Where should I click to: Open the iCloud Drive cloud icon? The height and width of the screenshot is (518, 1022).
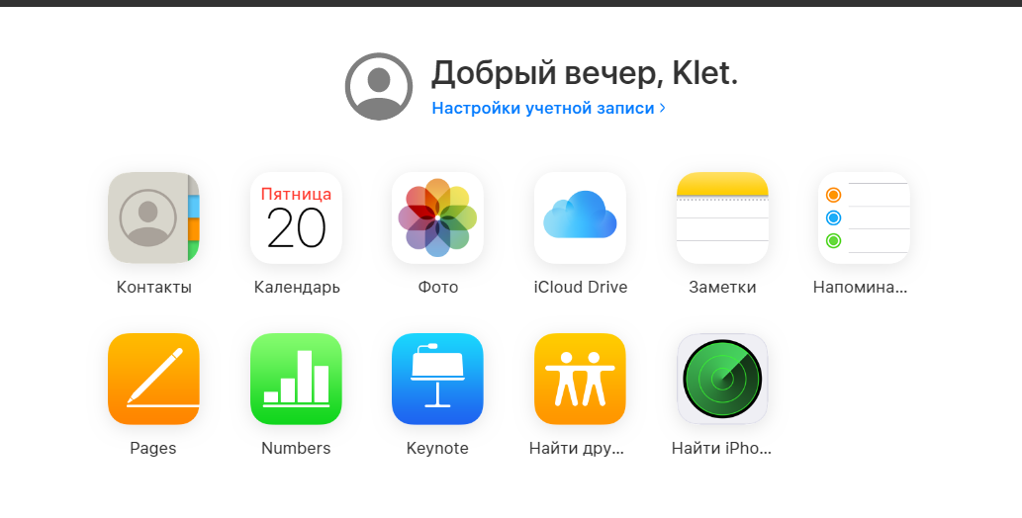[x=580, y=217]
